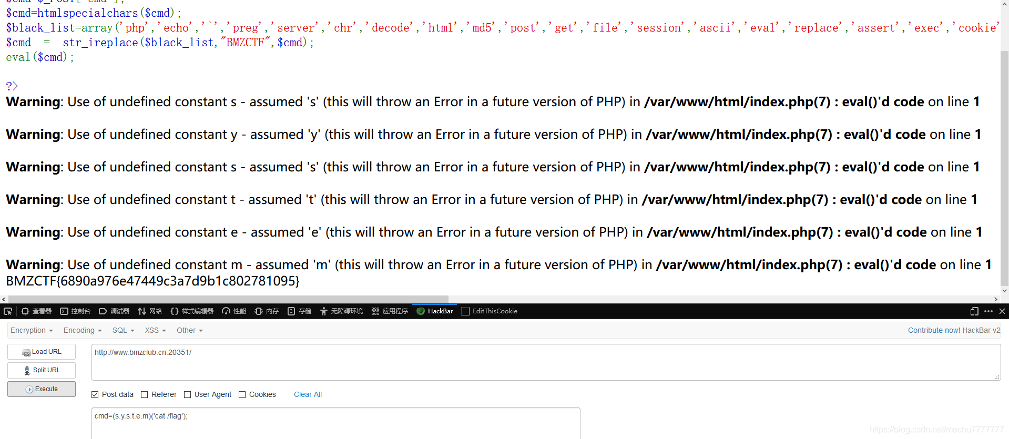Expand the Other dropdown
Screen dimensions: 1009x439
(x=190, y=330)
